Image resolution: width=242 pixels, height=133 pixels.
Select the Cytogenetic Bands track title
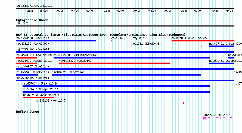32,20
